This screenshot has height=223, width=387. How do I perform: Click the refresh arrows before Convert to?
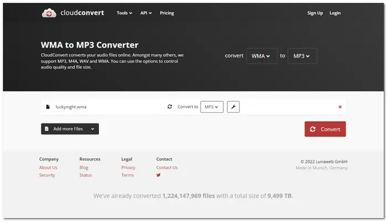pos(170,107)
